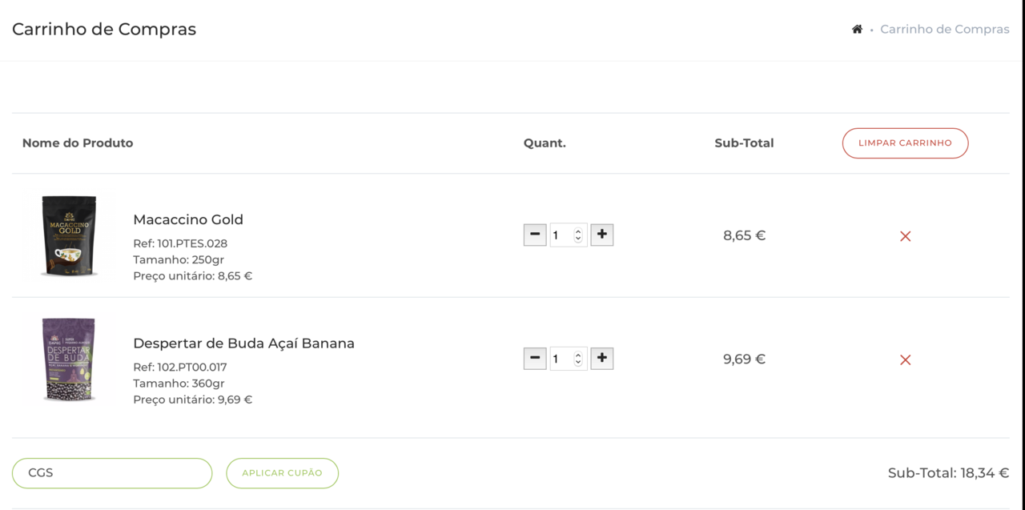Click Despertar de Buda quantity spinner arrows
Screen dimensions: 1025x510
tap(578, 359)
